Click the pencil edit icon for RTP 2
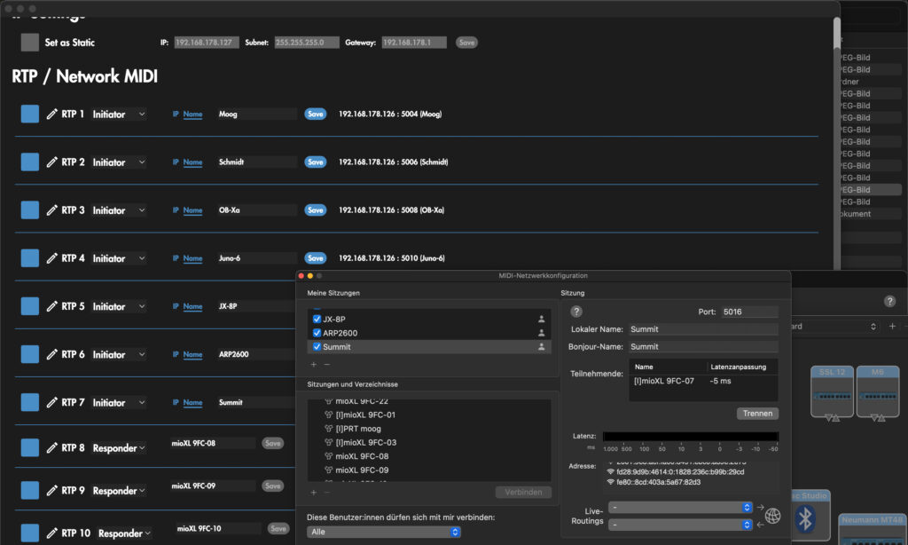 (51, 162)
